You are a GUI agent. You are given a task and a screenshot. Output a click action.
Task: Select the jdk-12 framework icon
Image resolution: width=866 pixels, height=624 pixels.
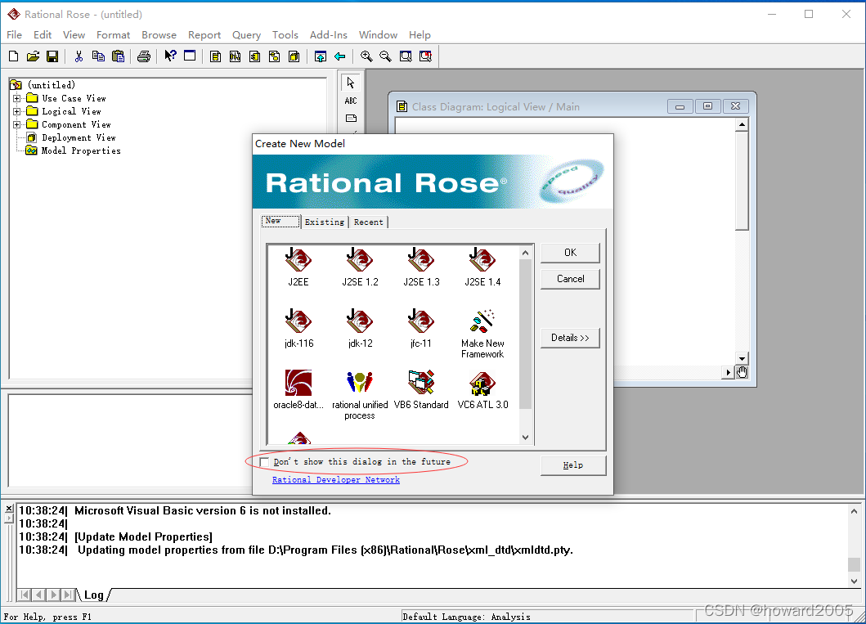(360, 329)
